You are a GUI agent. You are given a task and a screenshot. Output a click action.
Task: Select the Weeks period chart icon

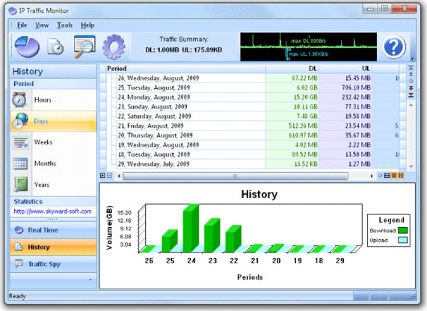tap(20, 142)
